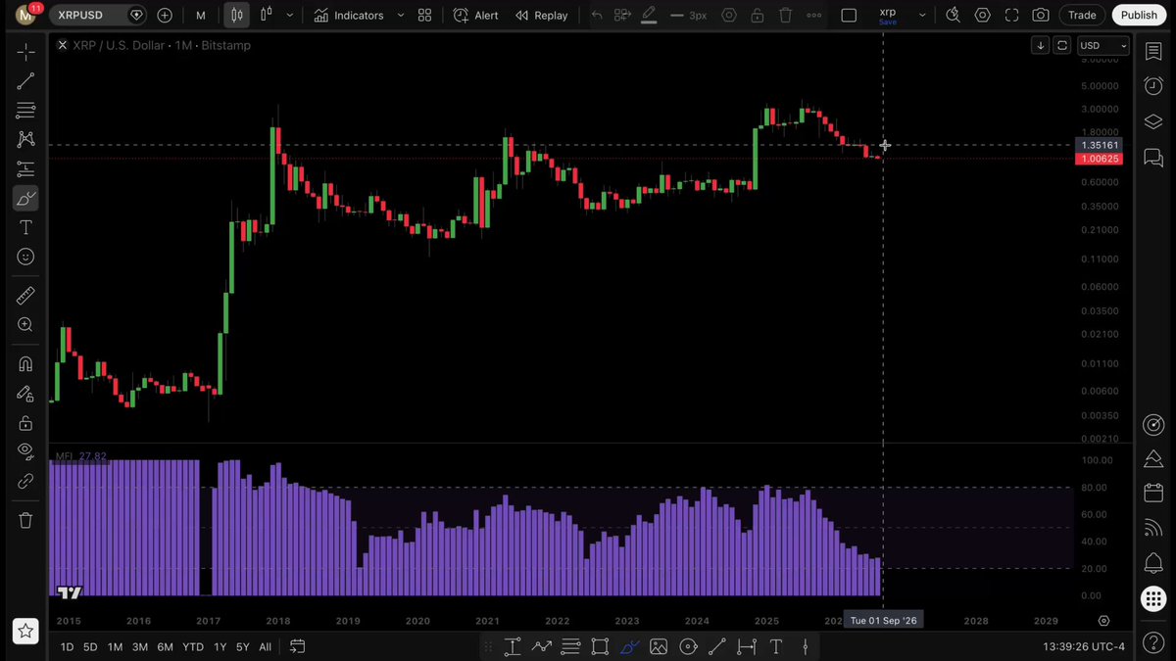The image size is (1176, 661).
Task: Open the indicator templates grid
Action: pos(424,16)
